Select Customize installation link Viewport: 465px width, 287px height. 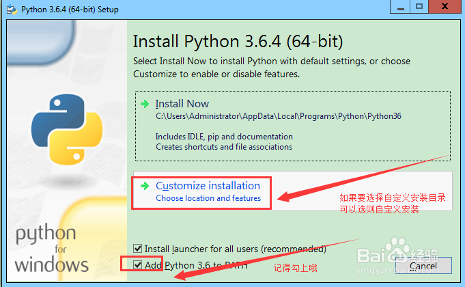click(x=208, y=185)
